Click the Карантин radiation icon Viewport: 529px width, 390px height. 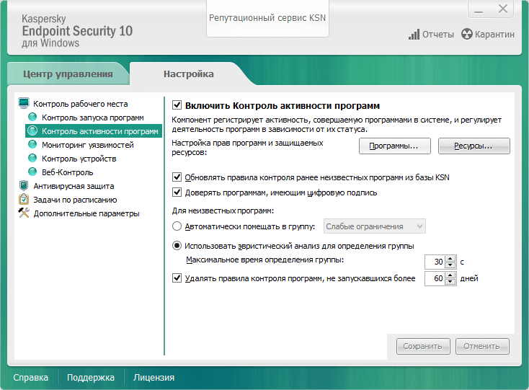click(466, 35)
